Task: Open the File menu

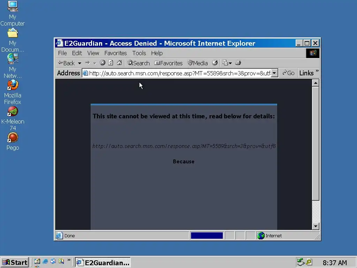Action: pos(62,53)
